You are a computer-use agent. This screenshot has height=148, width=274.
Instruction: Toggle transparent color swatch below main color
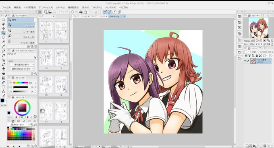click(4, 105)
